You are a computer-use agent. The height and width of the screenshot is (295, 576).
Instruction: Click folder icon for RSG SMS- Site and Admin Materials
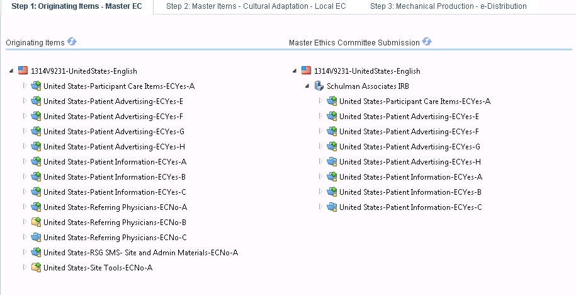[x=36, y=253]
